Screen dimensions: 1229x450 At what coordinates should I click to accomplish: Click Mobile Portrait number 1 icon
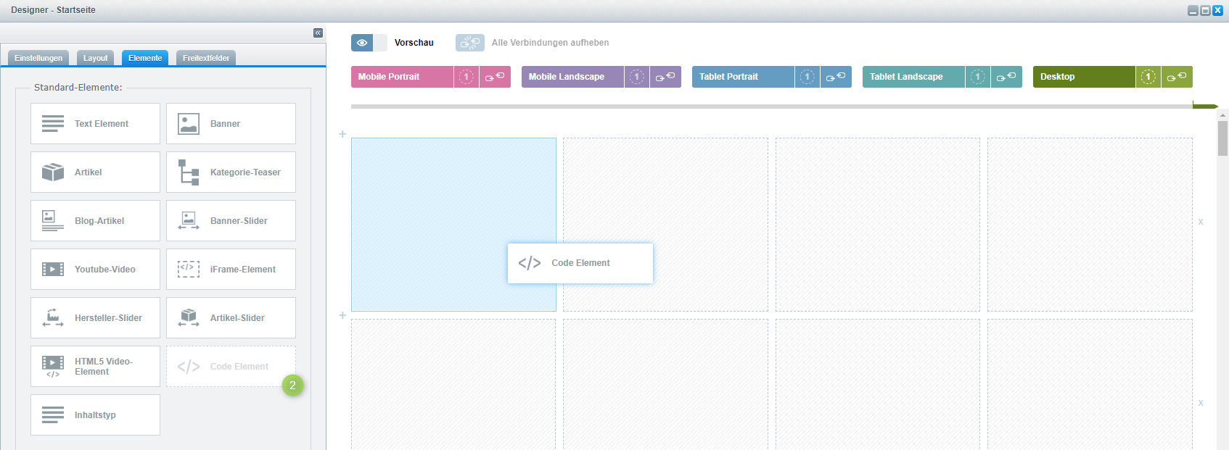pos(466,77)
